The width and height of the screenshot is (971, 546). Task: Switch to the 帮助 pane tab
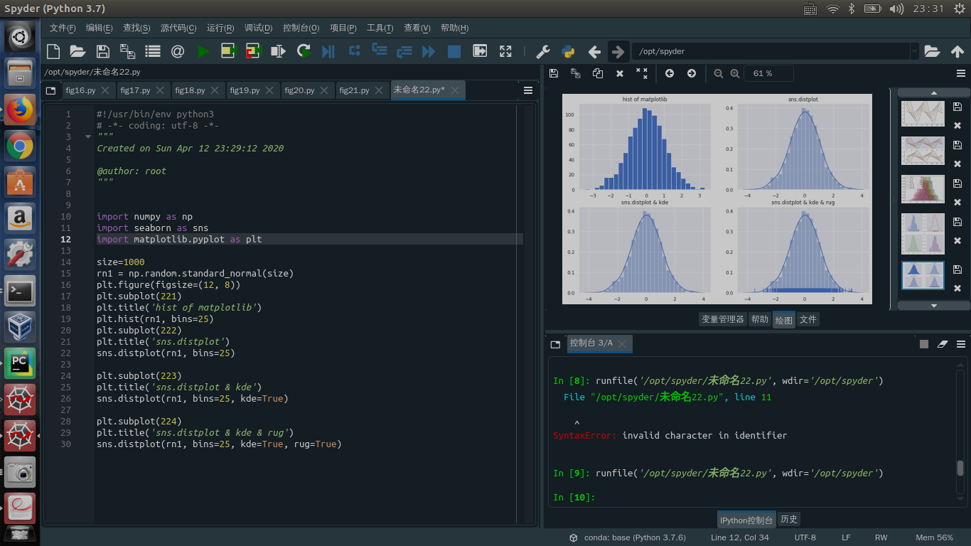pos(760,319)
